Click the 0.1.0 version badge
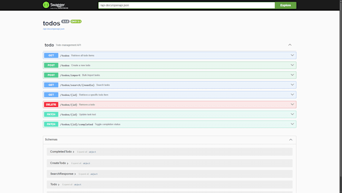 click(x=65, y=22)
